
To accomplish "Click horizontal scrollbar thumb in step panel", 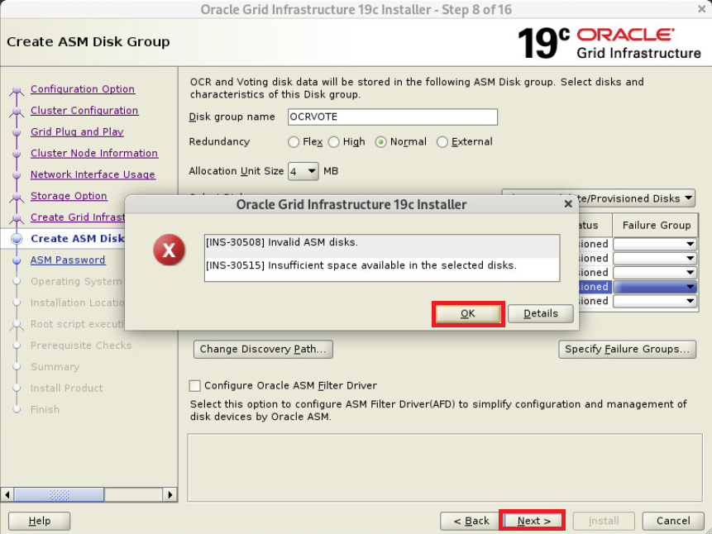I will pyautogui.click(x=59, y=494).
